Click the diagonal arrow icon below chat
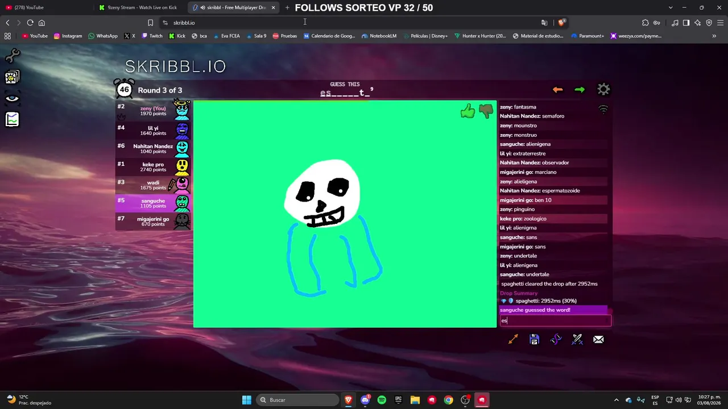728x409 pixels. tap(513, 339)
